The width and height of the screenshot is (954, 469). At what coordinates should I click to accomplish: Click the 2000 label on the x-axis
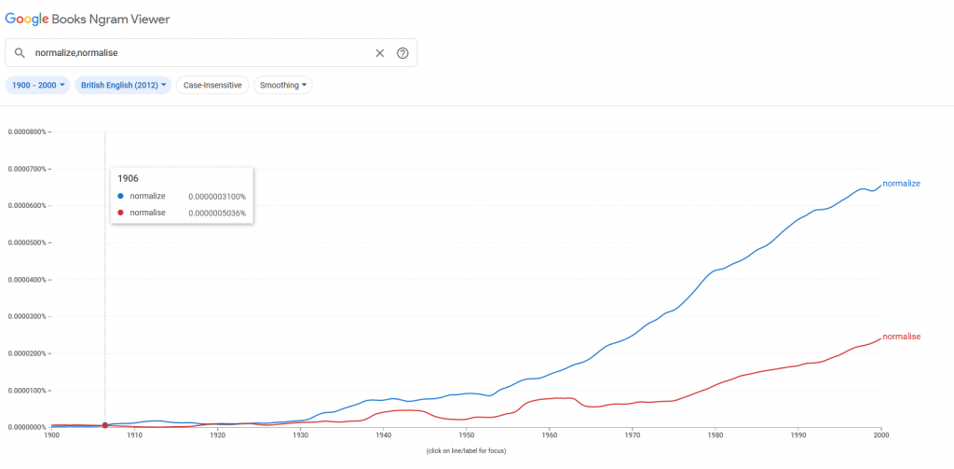coord(880,435)
